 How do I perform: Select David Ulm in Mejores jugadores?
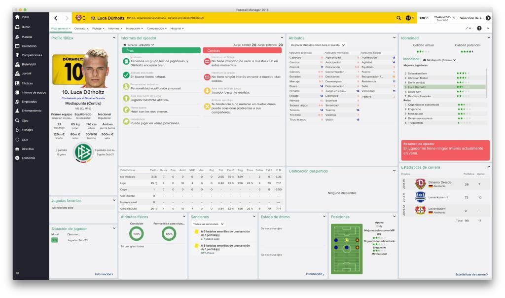pos(444,92)
